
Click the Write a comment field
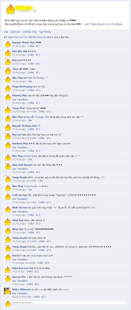[x=69, y=302]
